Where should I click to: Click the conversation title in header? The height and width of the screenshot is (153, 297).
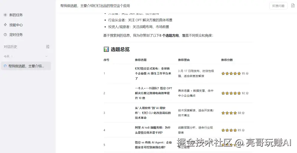(95, 6)
